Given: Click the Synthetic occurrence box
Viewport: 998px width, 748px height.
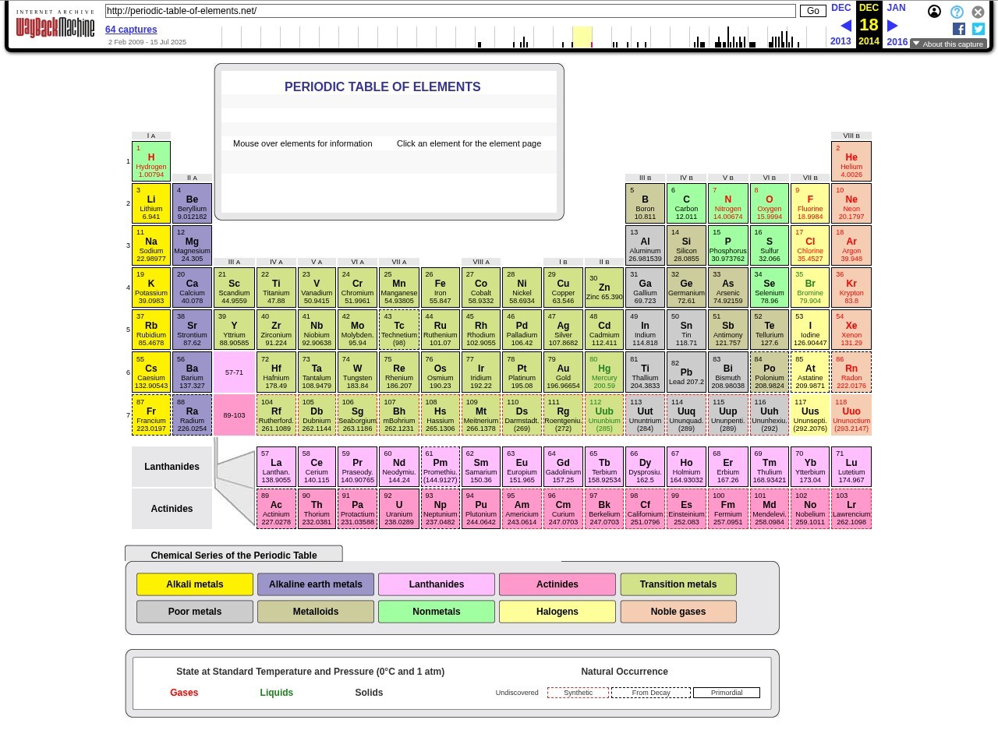Looking at the screenshot, I should (579, 693).
